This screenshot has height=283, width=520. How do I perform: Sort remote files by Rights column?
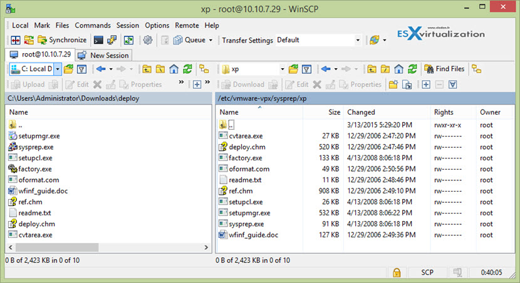454,112
